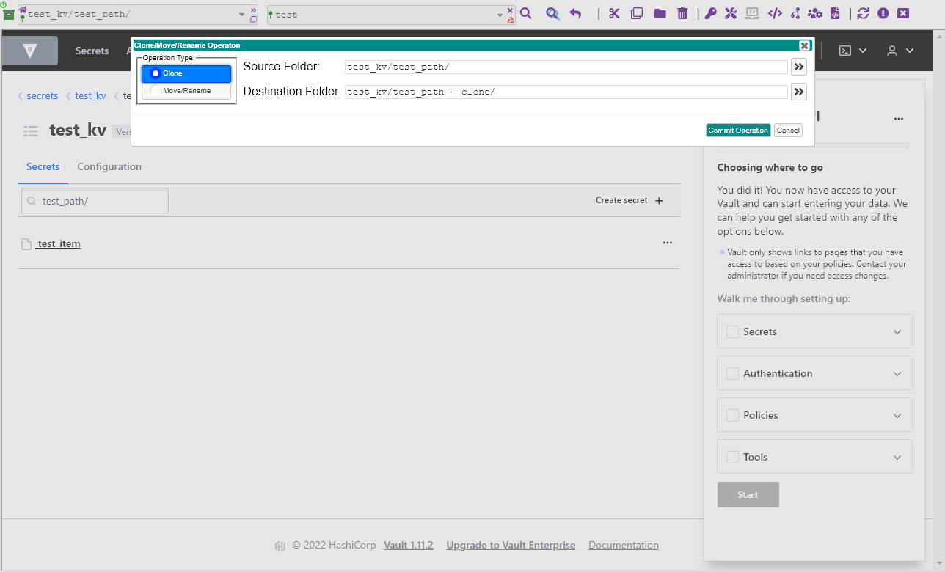Click the home icon in path box

click(23, 11)
